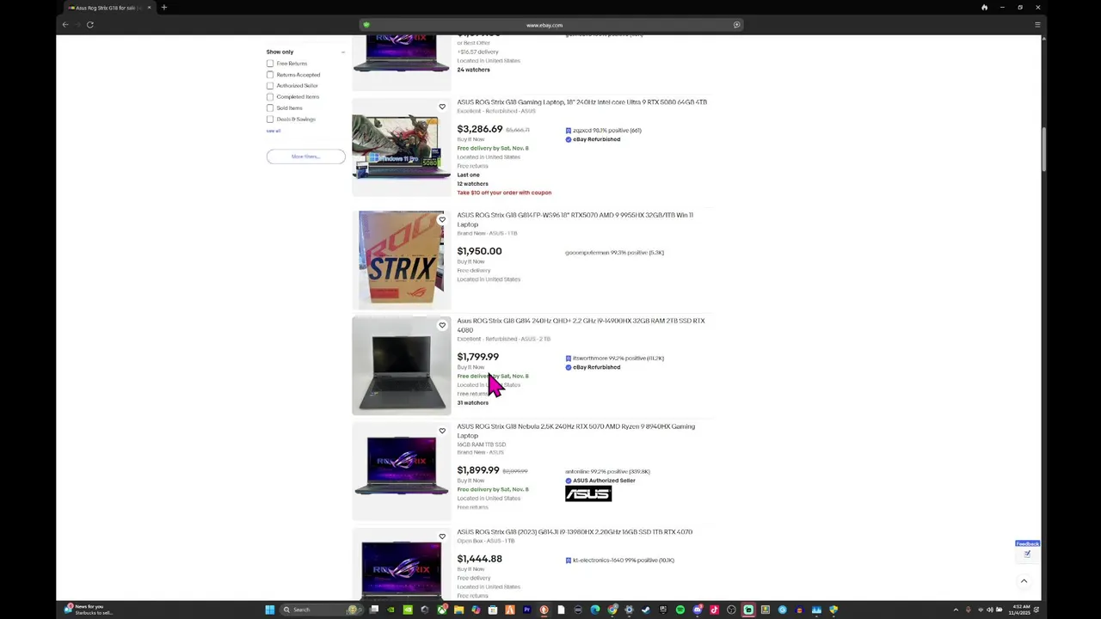Viewport: 1101px width, 619px height.
Task: Click the ROG STRIX box thumbnail
Action: pyautogui.click(x=401, y=259)
